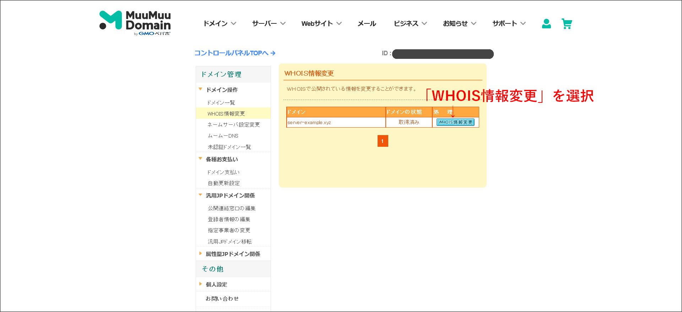Click the WHOIS情報変更 button for server-example.xyz
The image size is (682, 312).
455,122
